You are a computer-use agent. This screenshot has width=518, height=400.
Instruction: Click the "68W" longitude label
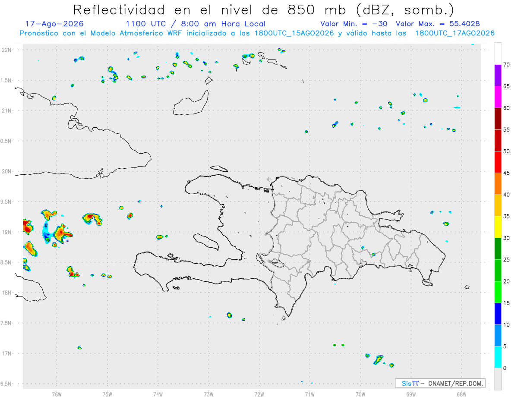(461, 394)
